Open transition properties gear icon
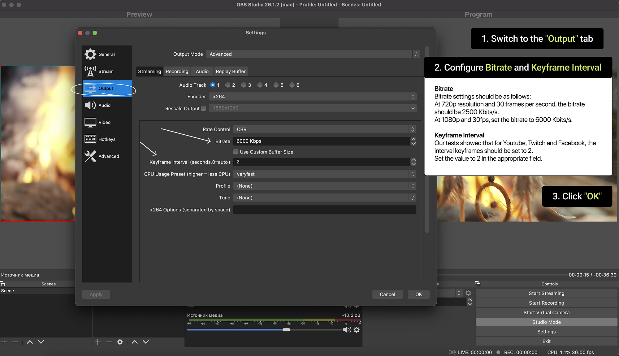619x356 pixels. [469, 293]
